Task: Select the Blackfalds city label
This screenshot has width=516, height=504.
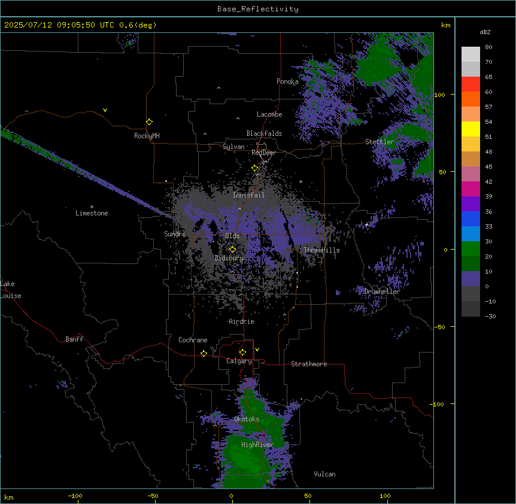Action: coord(264,133)
